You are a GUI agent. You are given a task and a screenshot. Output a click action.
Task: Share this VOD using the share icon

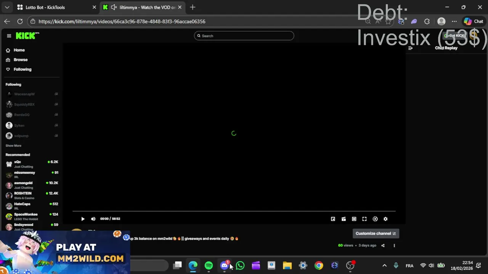click(x=383, y=245)
